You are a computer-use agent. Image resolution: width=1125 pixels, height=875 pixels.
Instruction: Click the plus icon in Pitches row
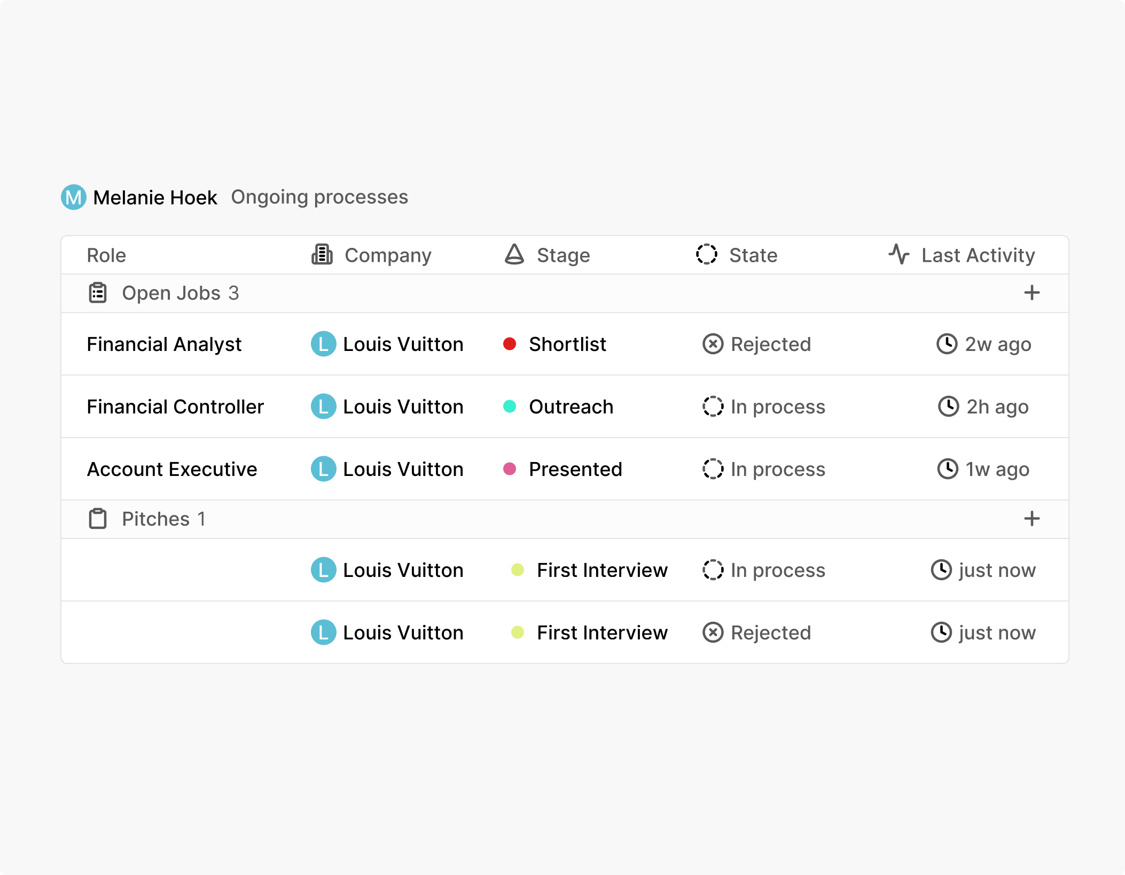point(1032,519)
